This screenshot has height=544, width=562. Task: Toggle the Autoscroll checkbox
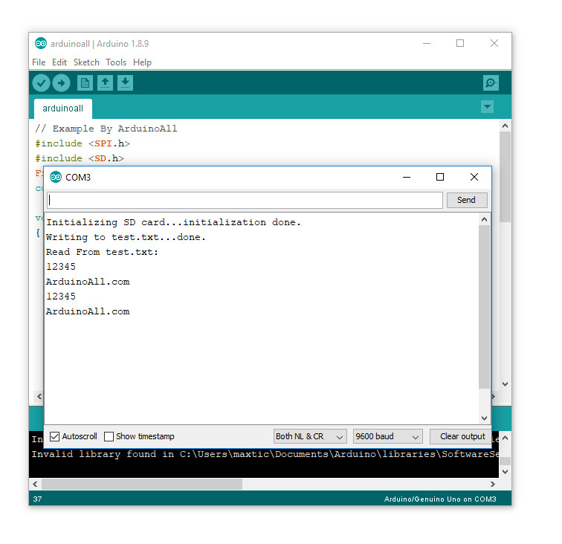[x=54, y=436]
